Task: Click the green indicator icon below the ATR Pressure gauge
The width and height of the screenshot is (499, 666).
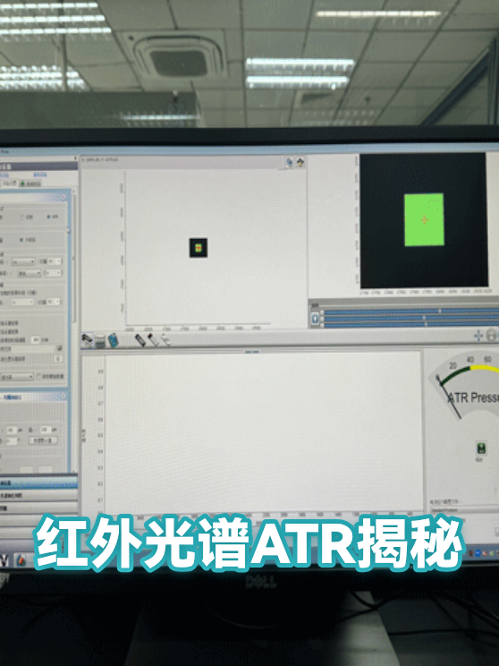Action: pos(481,448)
